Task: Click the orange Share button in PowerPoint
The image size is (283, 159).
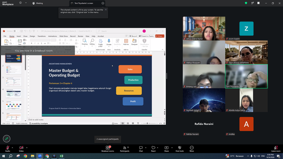Action: (x=160, y=36)
